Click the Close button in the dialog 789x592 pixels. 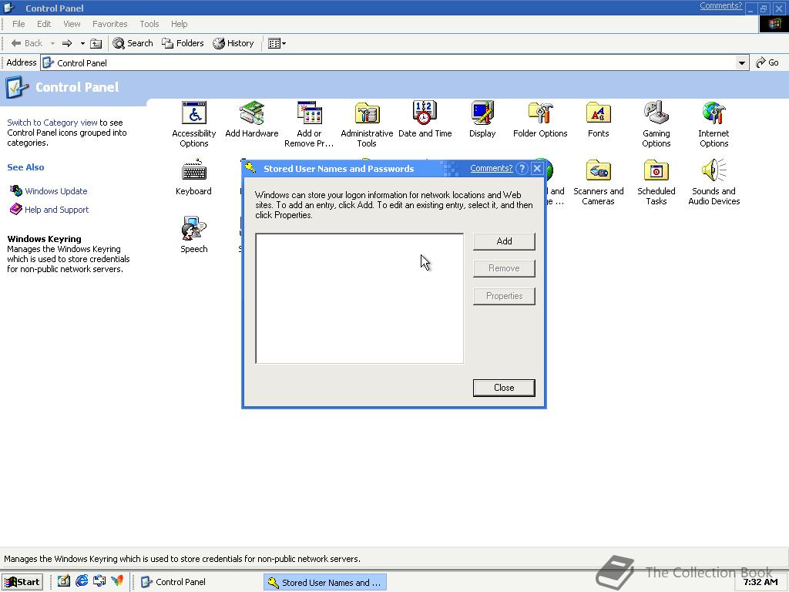504,388
